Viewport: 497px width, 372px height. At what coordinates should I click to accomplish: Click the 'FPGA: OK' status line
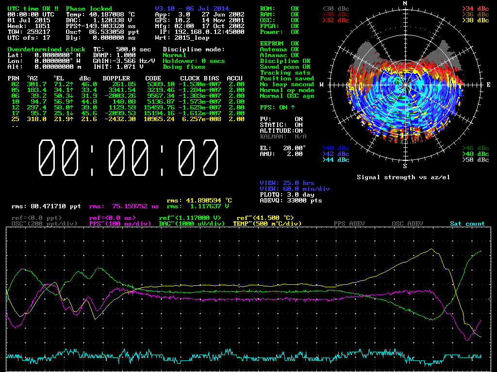[x=279, y=26]
